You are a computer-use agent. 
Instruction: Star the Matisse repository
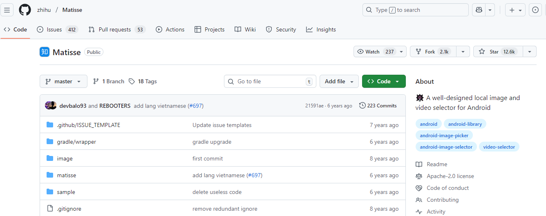pos(498,51)
